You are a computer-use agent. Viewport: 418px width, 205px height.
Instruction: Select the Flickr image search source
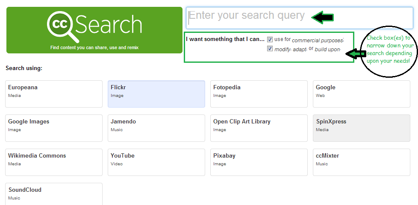(156, 94)
